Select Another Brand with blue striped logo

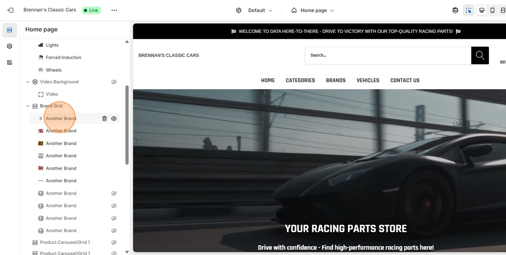click(61, 156)
